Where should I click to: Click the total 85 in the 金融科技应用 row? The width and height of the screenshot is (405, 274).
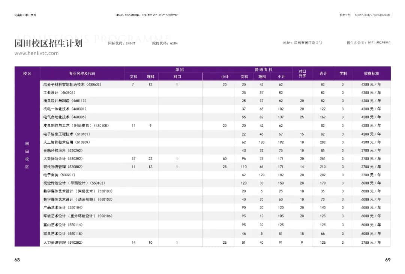point(323,150)
